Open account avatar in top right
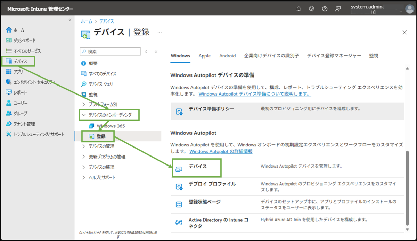This screenshot has width=417, height=241. coord(409,9)
